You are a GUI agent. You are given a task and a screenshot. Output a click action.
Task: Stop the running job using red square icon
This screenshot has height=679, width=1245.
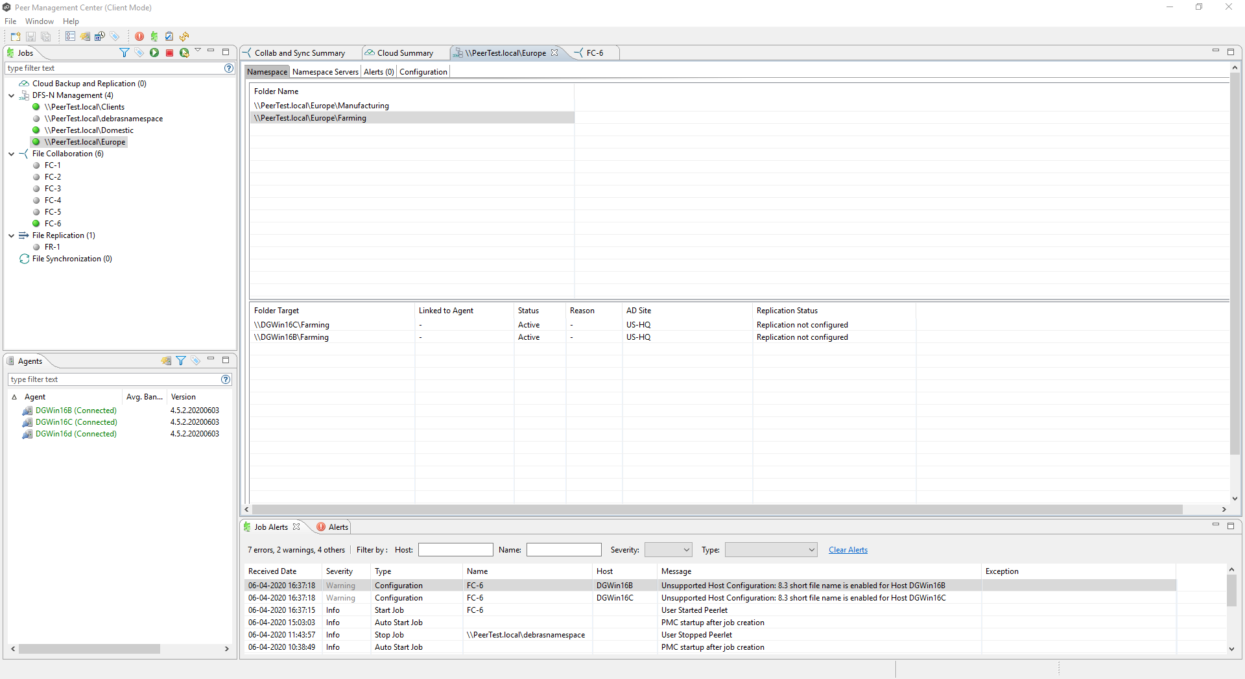[x=169, y=53]
